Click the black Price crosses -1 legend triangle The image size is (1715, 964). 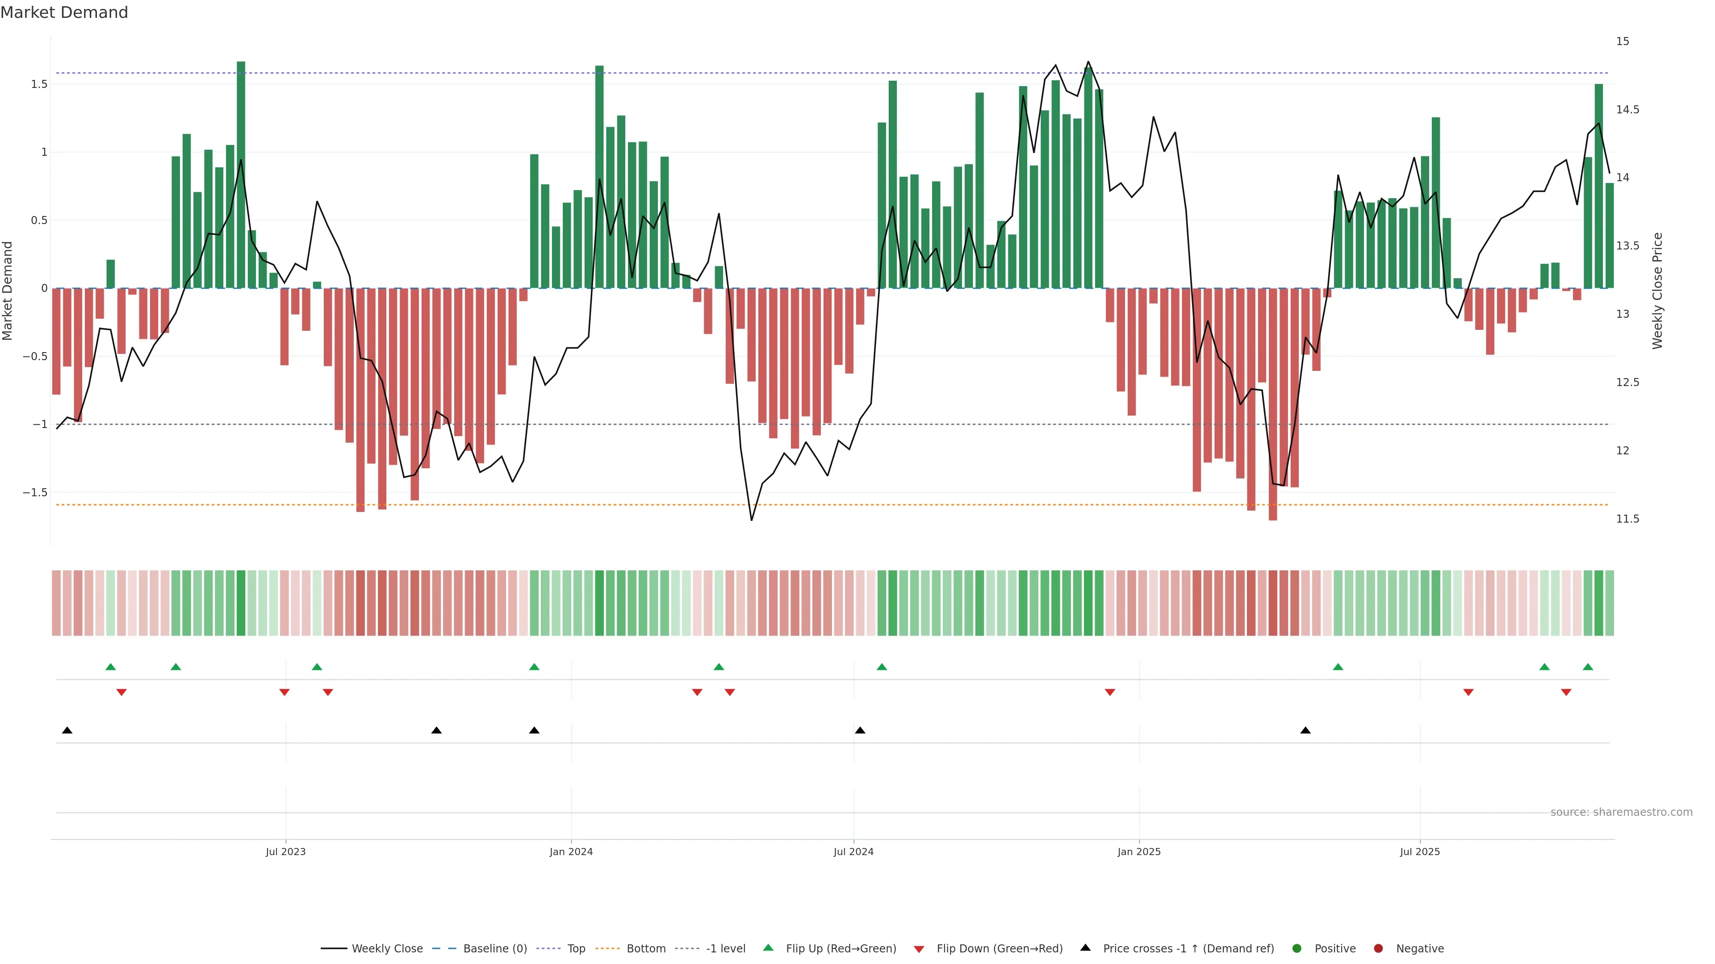coord(1085,948)
